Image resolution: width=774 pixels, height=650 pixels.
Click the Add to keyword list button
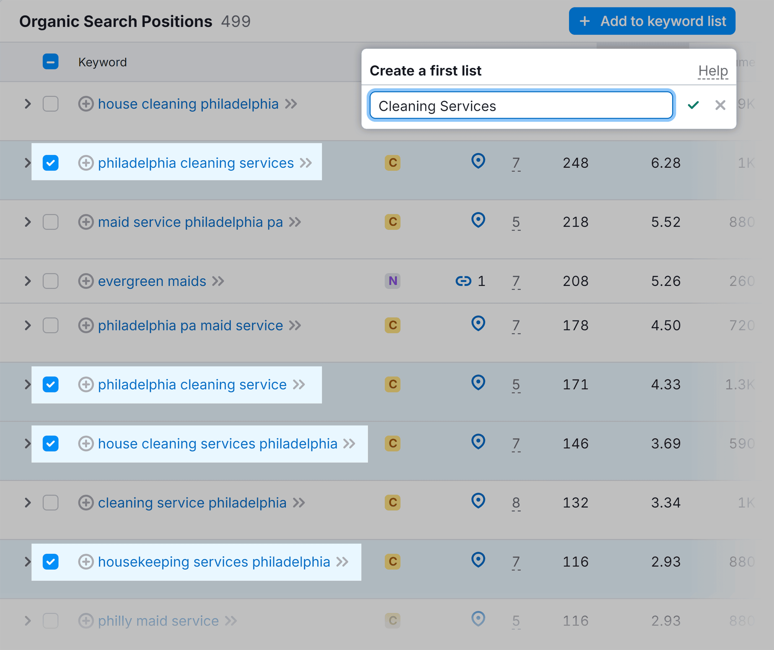tap(651, 21)
